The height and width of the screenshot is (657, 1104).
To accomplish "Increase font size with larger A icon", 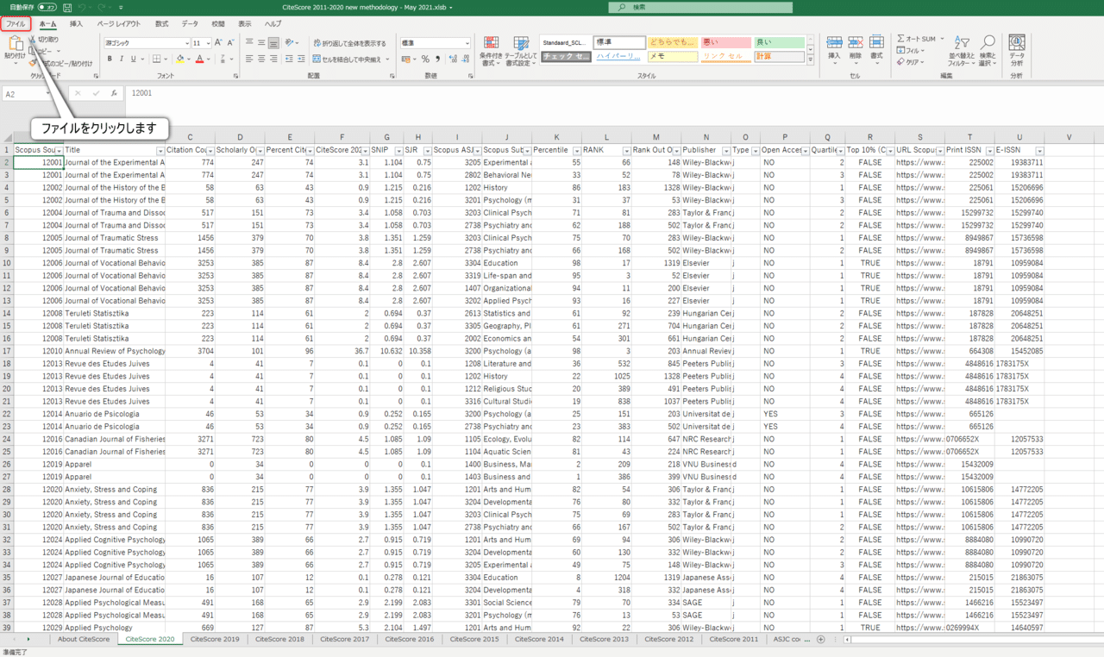I will pyautogui.click(x=218, y=42).
